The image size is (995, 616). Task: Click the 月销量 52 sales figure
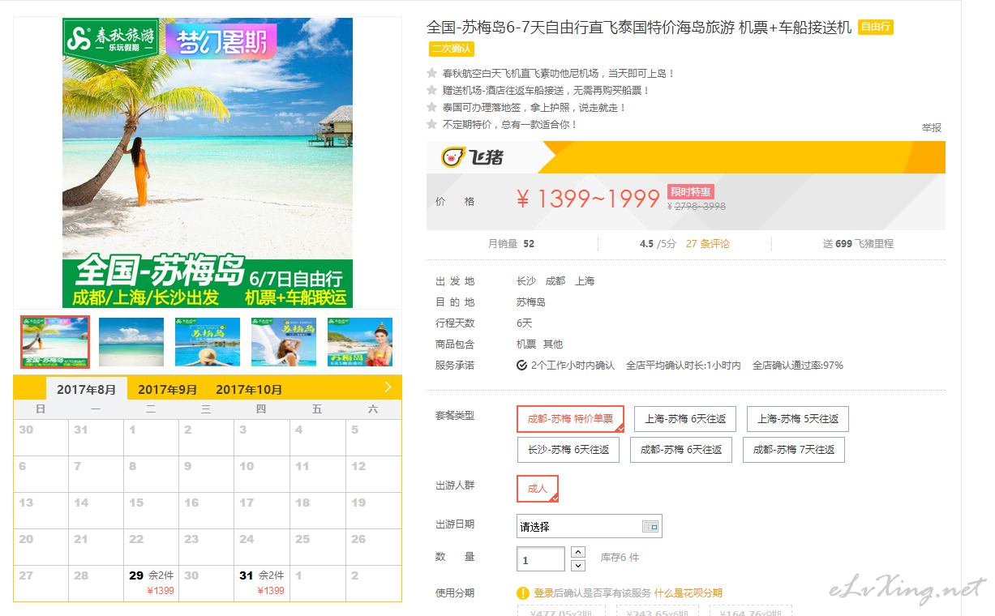512,243
